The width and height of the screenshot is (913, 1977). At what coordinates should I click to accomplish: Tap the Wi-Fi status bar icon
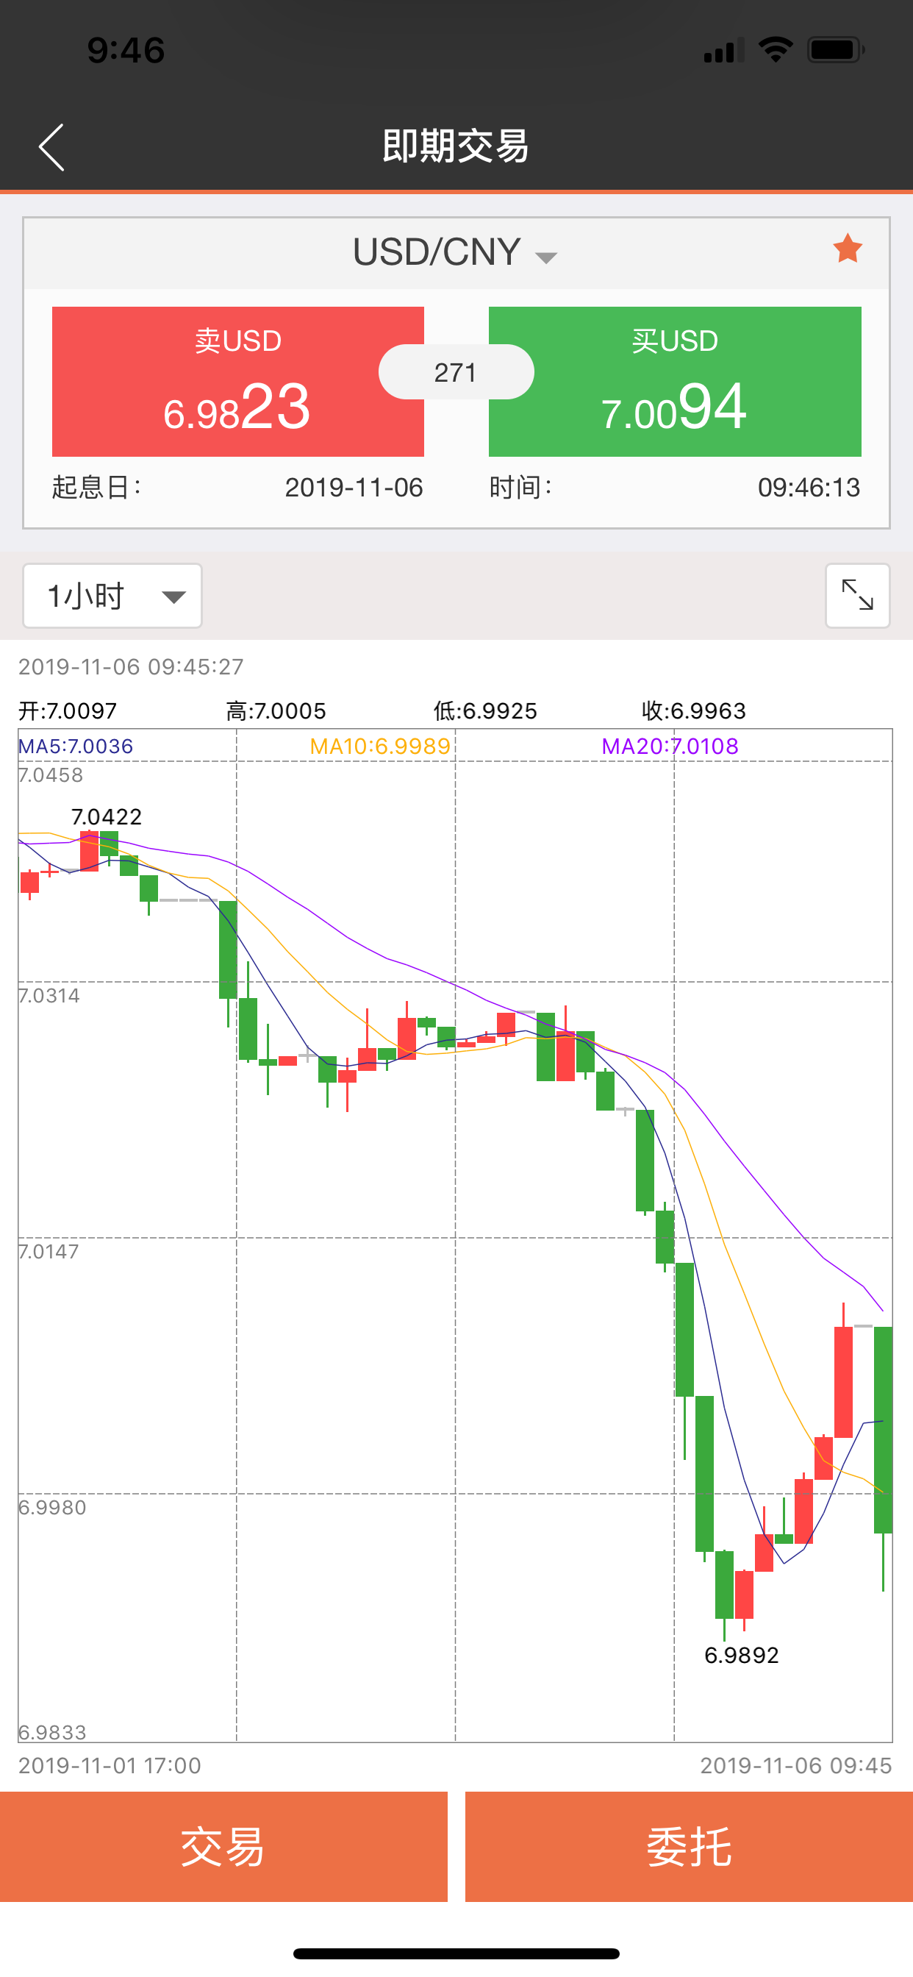(x=775, y=50)
